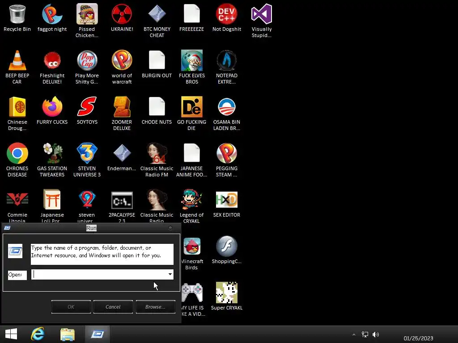Open the Commie Utopia eagle icon
The height and width of the screenshot is (343, 458).
pos(17,200)
